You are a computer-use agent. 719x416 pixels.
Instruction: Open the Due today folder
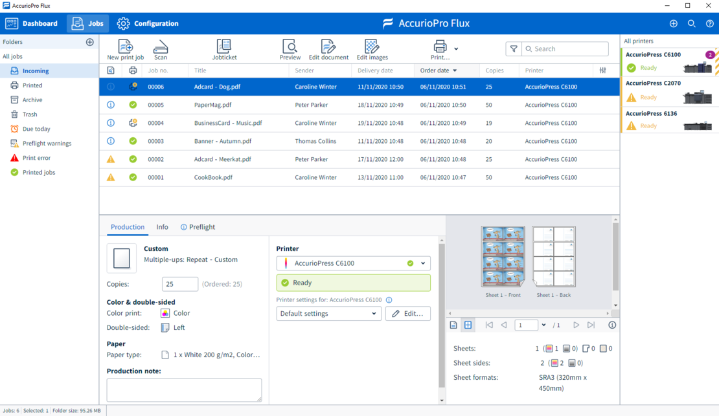click(49, 129)
